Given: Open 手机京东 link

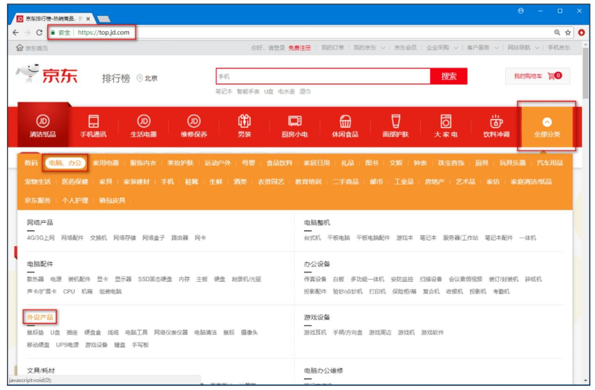Looking at the screenshot, I should 559,48.
